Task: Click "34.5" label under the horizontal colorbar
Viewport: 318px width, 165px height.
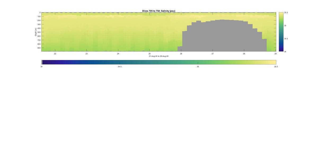Action: [120, 67]
